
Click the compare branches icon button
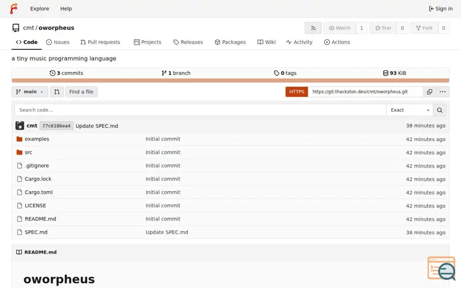click(x=56, y=92)
